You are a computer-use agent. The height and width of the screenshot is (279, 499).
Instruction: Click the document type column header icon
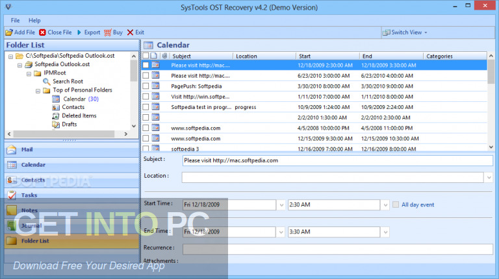[154, 56]
